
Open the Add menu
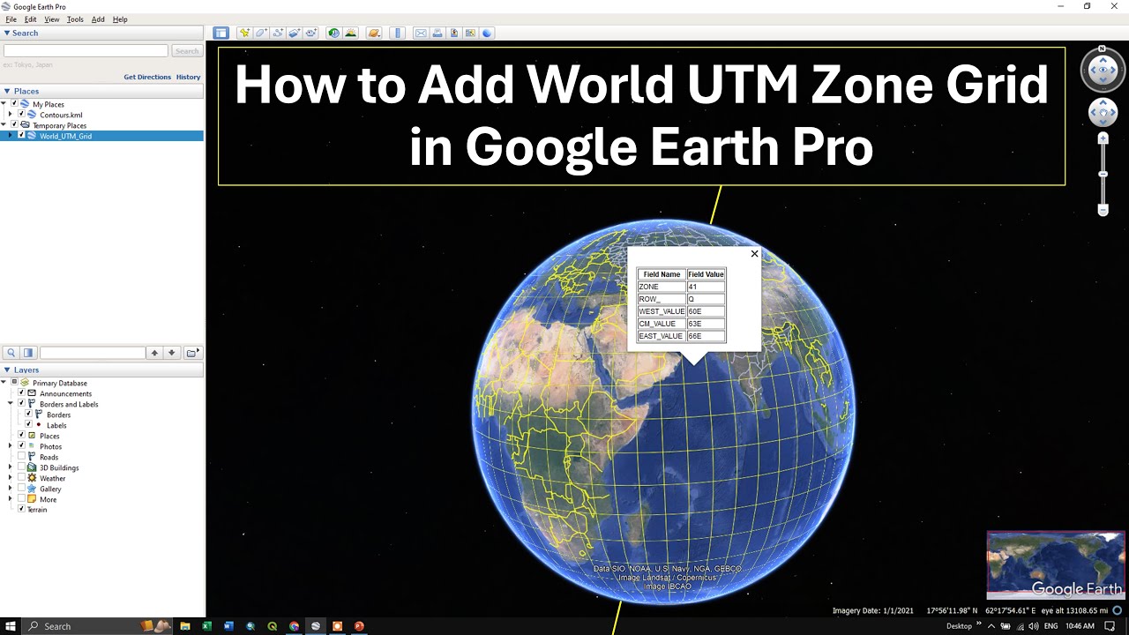[x=98, y=19]
